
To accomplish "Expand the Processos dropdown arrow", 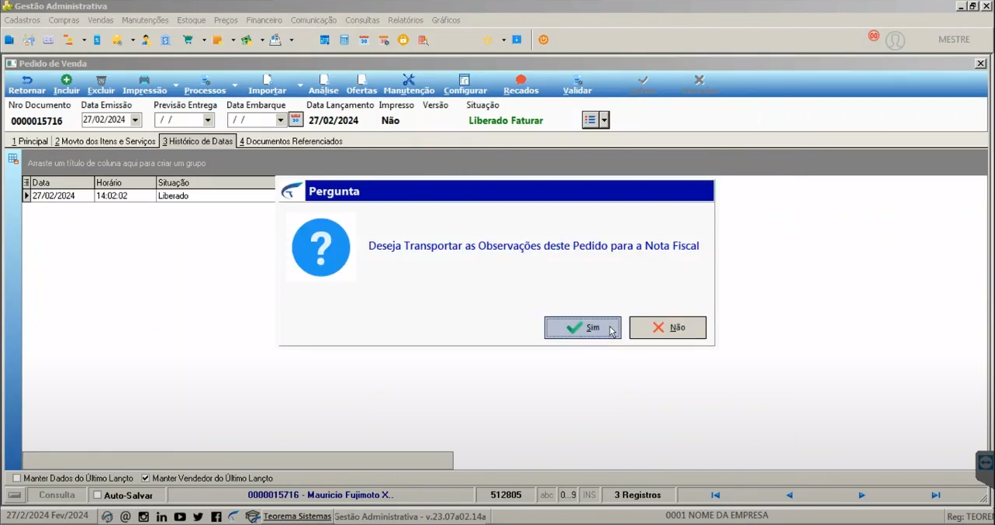I will pos(234,85).
